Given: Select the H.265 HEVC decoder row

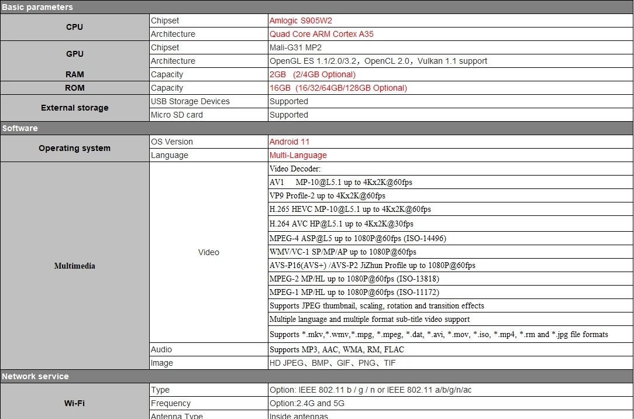Looking at the screenshot, I should point(350,209).
